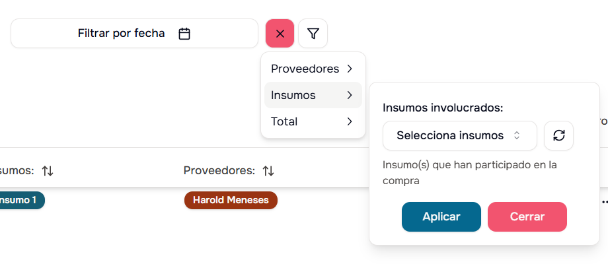This screenshot has height=264, width=608.
Task: Open the row's three-dot actions menu
Action: (604, 201)
